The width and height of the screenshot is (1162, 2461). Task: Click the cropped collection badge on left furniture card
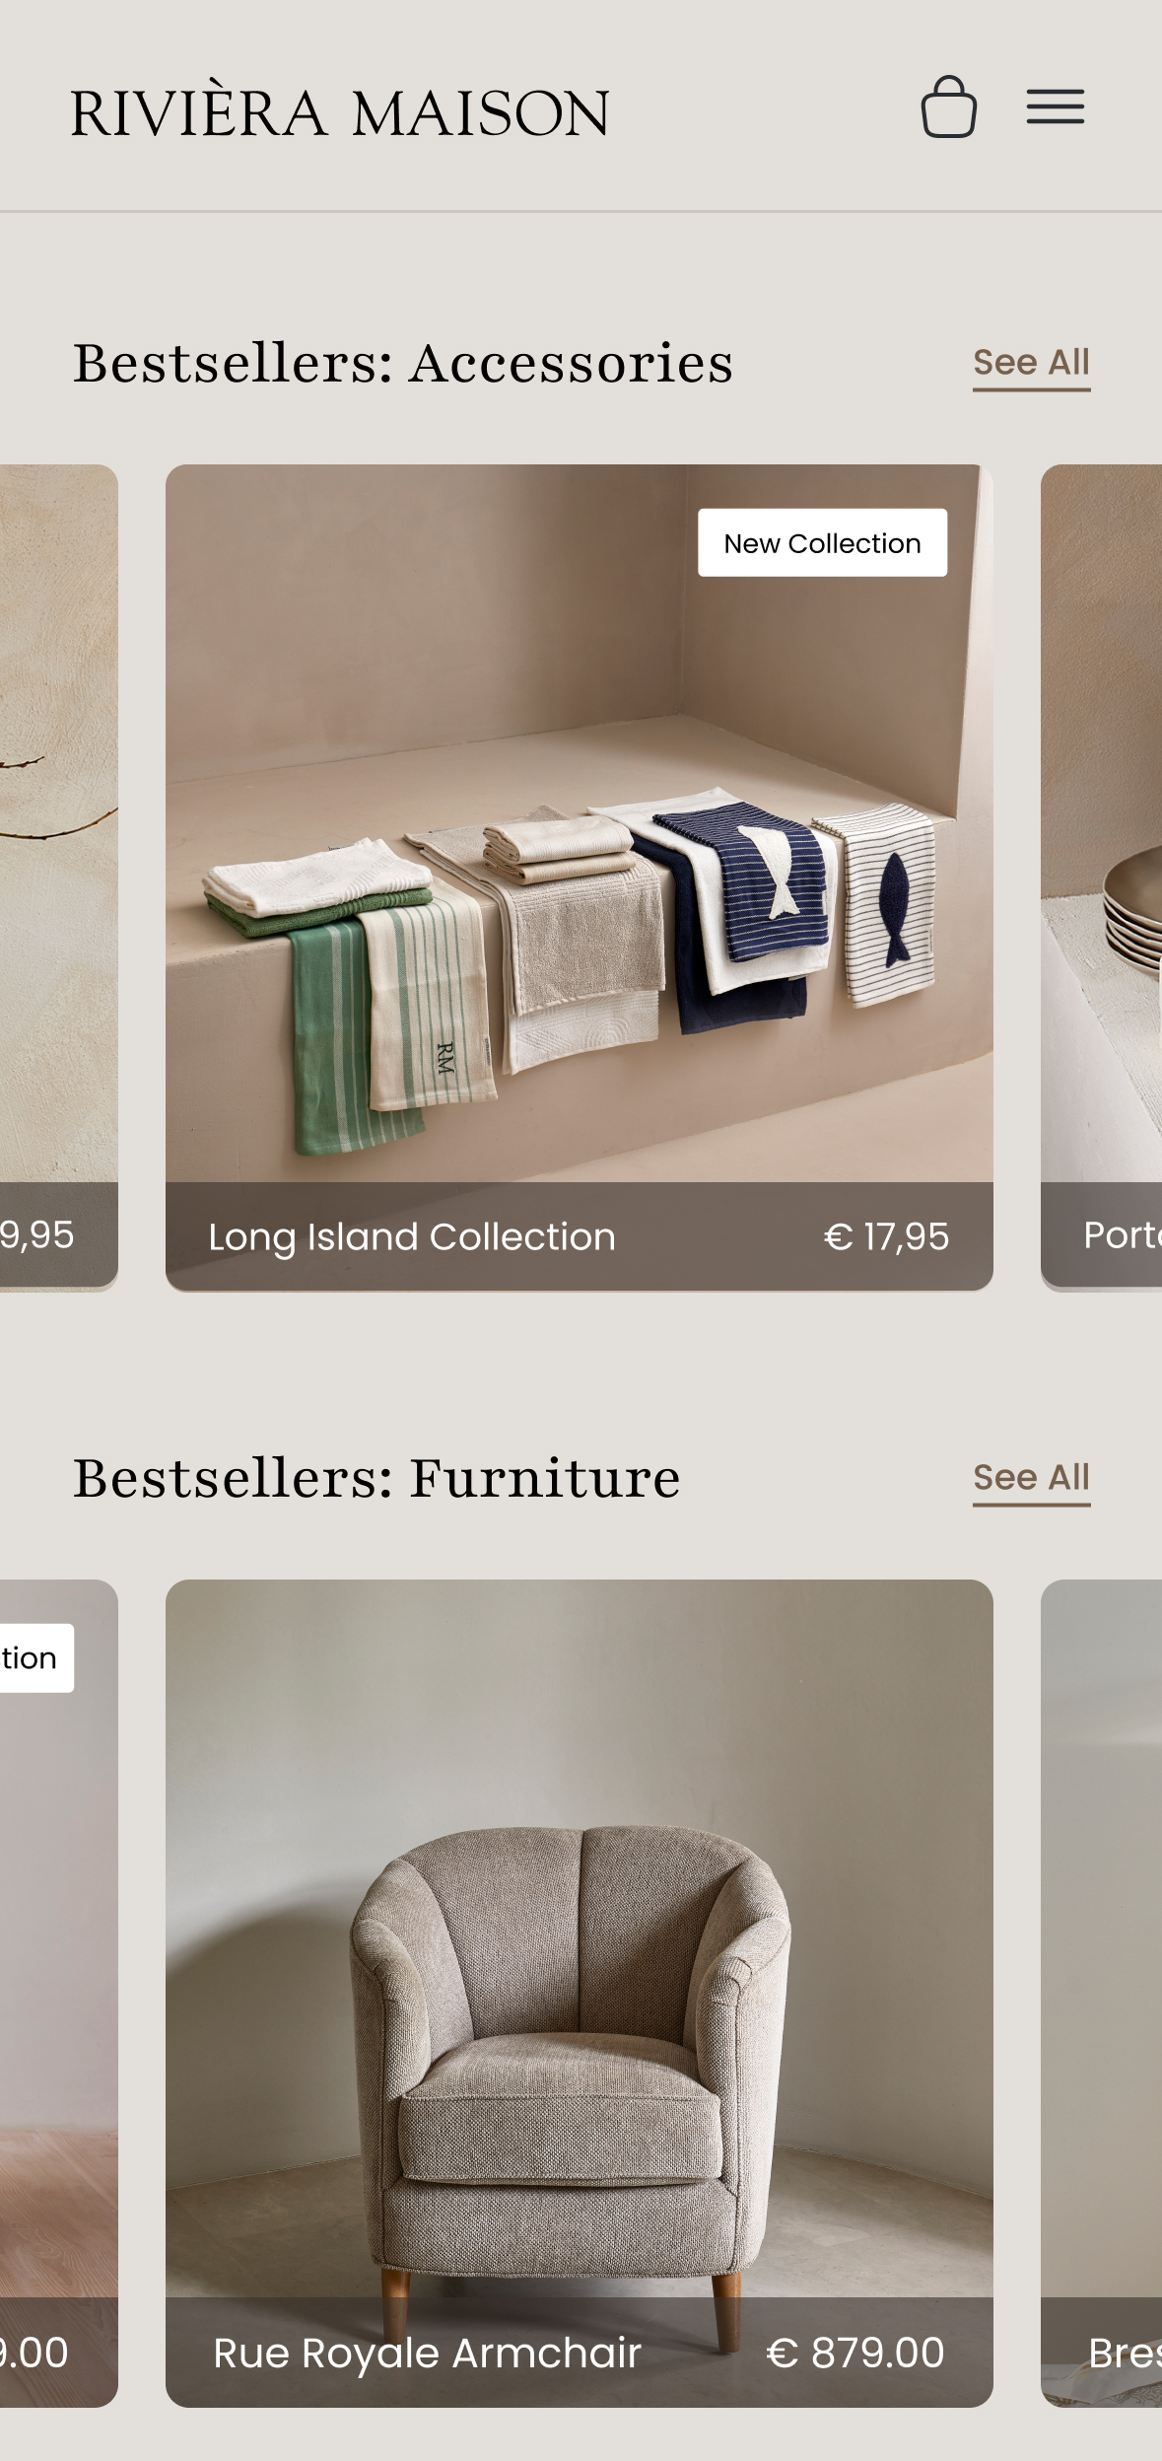(36, 1657)
